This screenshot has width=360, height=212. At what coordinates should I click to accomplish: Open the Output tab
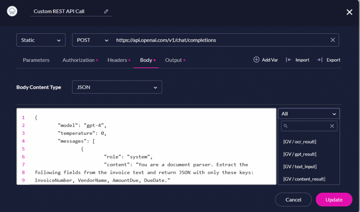point(174,60)
